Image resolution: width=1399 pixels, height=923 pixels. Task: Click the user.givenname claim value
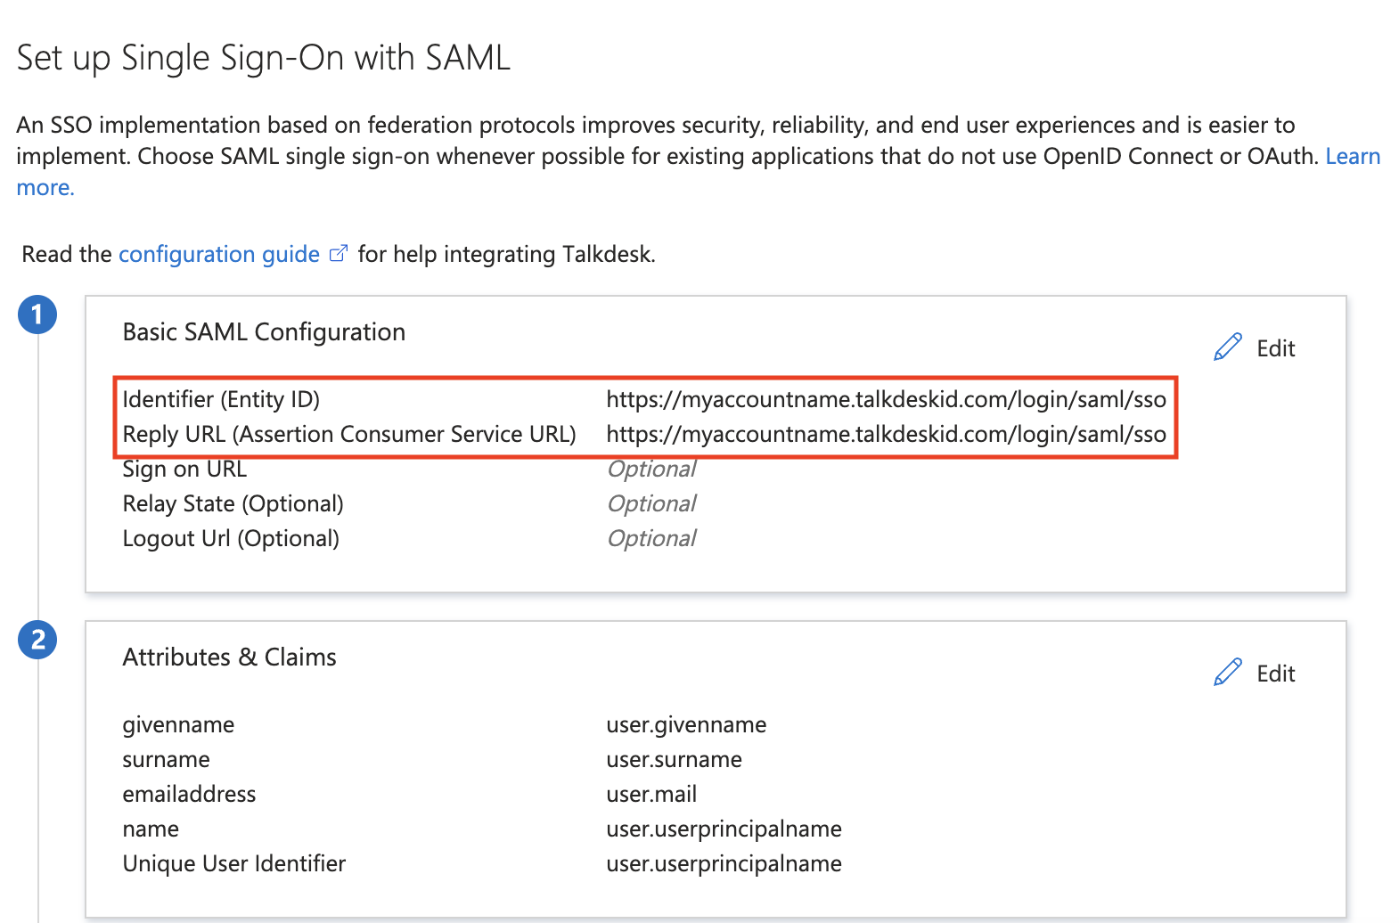(x=686, y=724)
